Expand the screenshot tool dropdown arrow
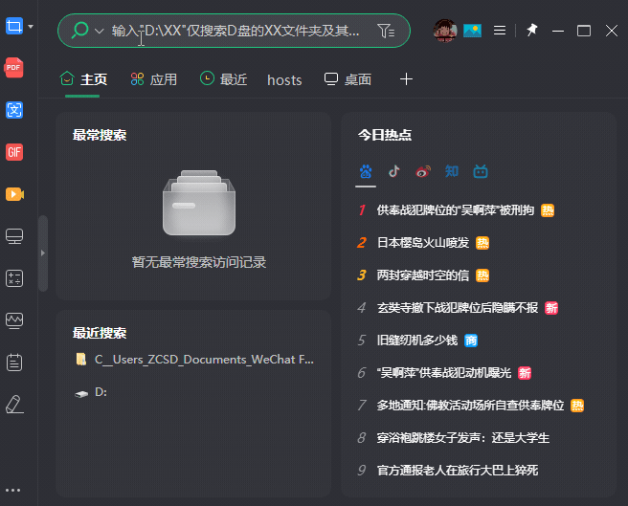This screenshot has width=628, height=506. pos(31,27)
